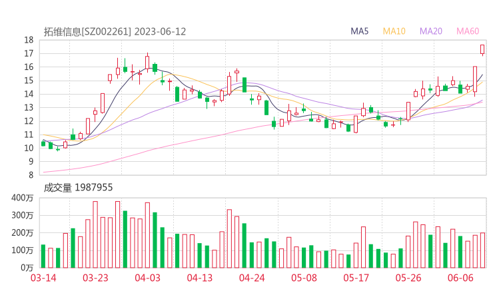Click the MA60 legend label
Image resolution: width=493 pixels, height=293 pixels.
point(468,31)
